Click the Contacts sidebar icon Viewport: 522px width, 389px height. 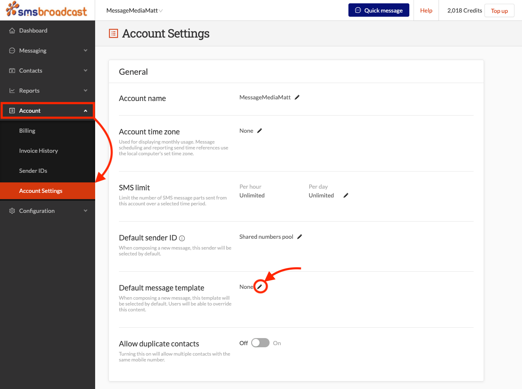12,71
